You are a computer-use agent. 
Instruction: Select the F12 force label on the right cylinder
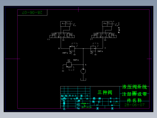[x=117, y=25]
